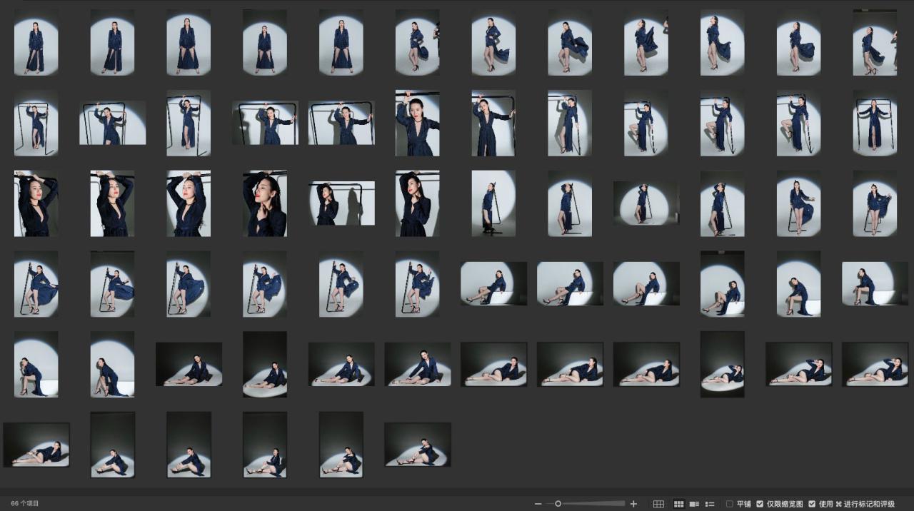Switch to list view mode
Image resolution: width=914 pixels, height=511 pixels.
710,504
